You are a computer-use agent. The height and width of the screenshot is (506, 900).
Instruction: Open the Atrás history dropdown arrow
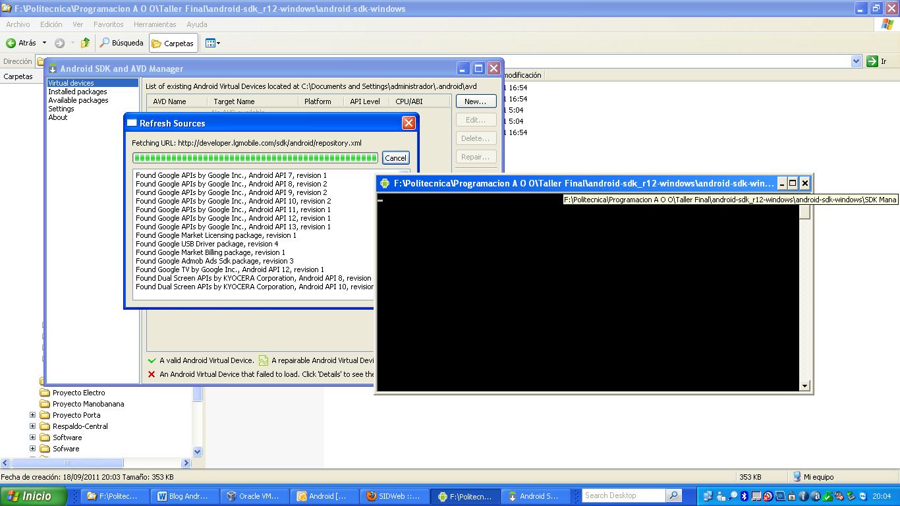tap(45, 43)
